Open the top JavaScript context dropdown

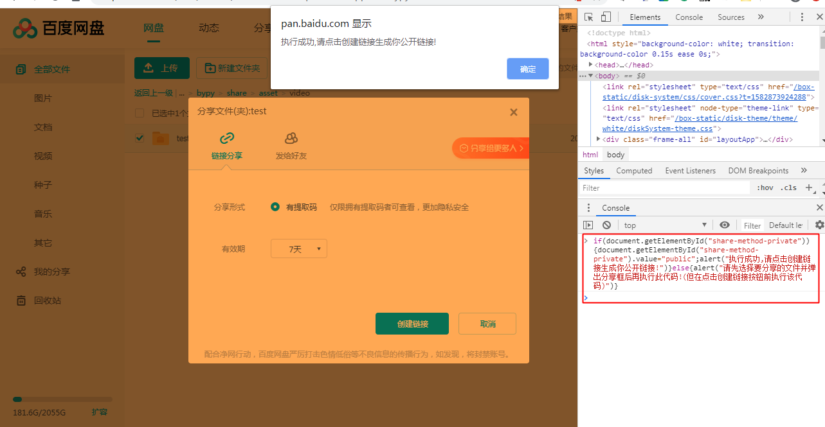pyautogui.click(x=664, y=225)
